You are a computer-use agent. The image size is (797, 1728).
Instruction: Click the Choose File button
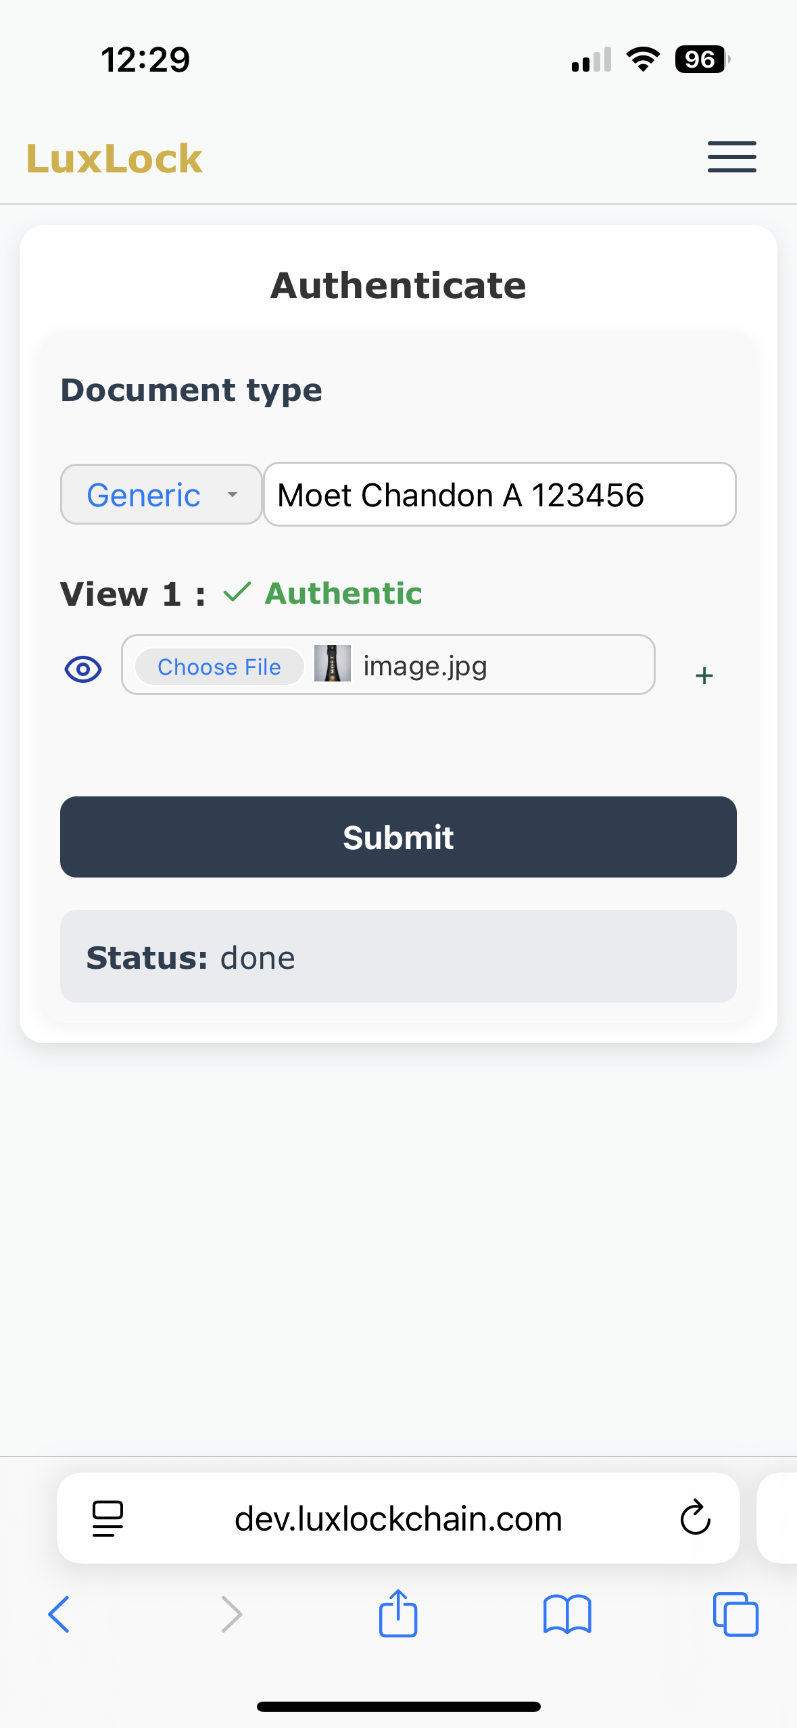[x=219, y=667]
